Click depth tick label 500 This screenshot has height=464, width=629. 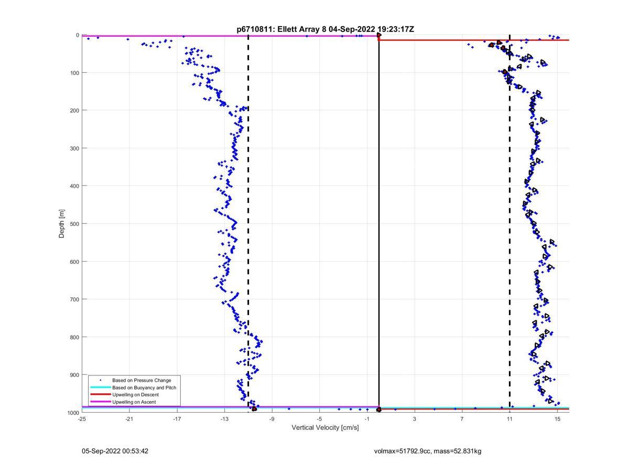(75, 224)
